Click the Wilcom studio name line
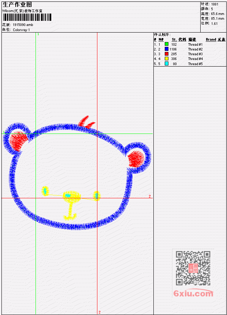 coord(22,11)
